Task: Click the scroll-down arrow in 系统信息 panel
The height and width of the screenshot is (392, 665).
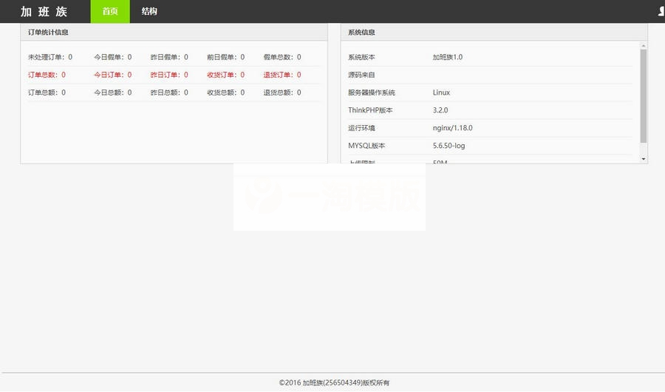Action: (x=644, y=158)
